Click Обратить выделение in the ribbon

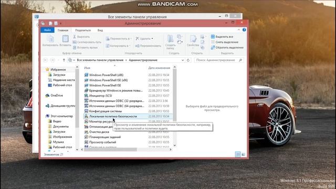[x=227, y=47]
